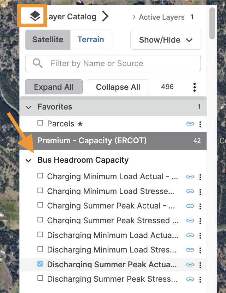226x293 pixels.
Task: Open the Show/Hide dropdown
Action: (165, 40)
